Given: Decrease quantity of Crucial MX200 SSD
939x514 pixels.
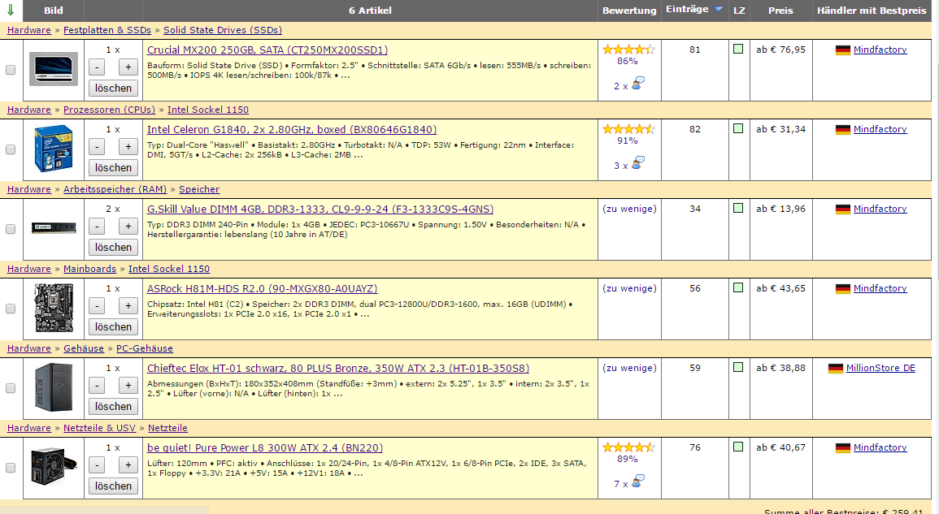Looking at the screenshot, I should (x=97, y=67).
